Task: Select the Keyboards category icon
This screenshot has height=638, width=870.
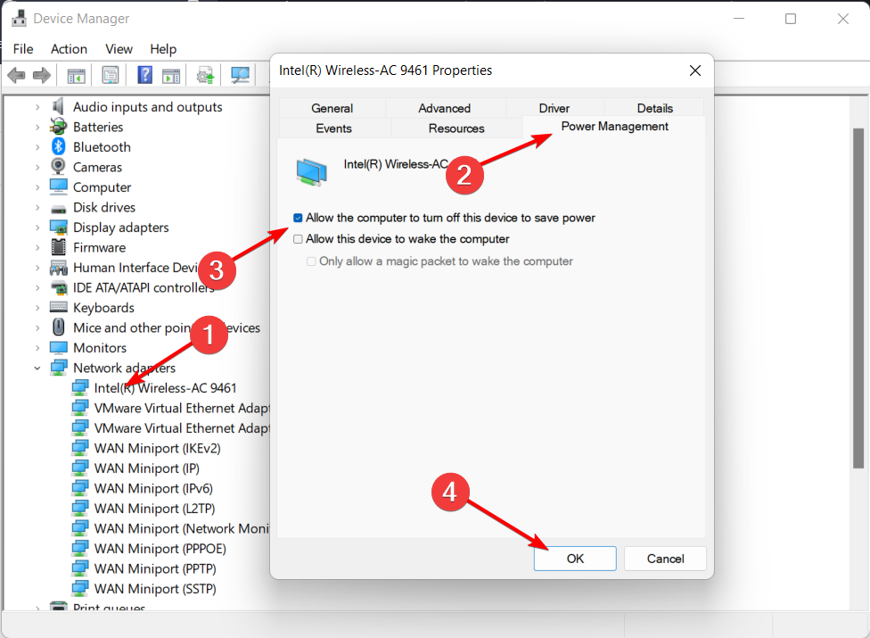Action: click(x=58, y=307)
